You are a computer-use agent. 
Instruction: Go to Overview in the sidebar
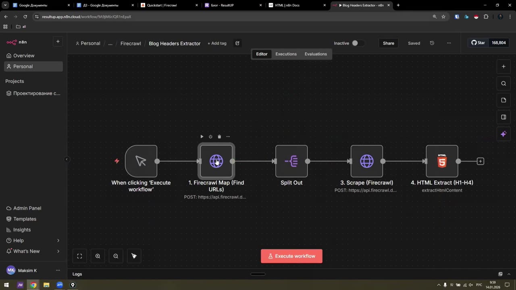pyautogui.click(x=33, y=56)
